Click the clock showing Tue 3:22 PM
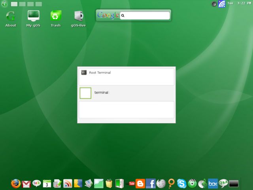This screenshot has height=190, width=253. (239, 4)
